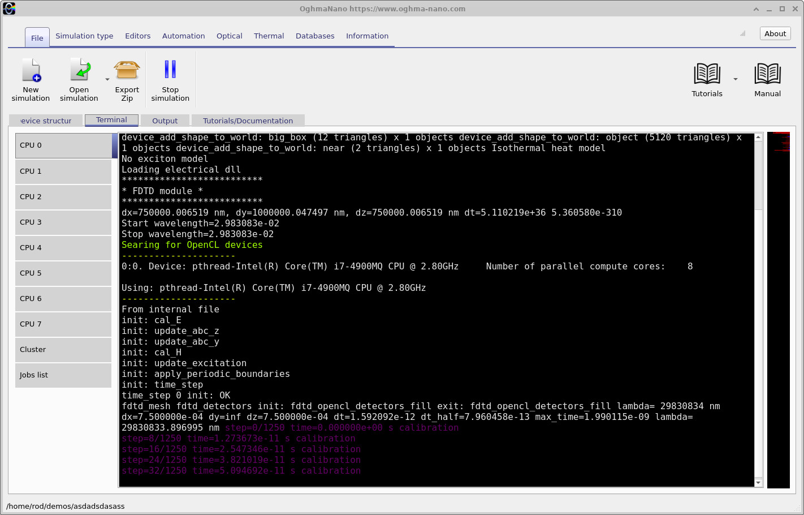
Task: Open the Simulation type ribbon tab
Action: click(x=84, y=36)
